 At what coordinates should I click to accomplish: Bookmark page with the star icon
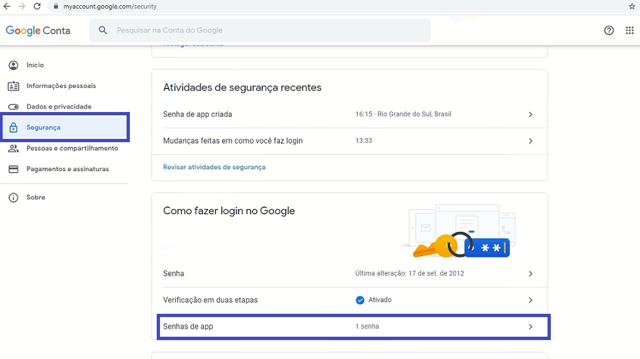(x=632, y=6)
